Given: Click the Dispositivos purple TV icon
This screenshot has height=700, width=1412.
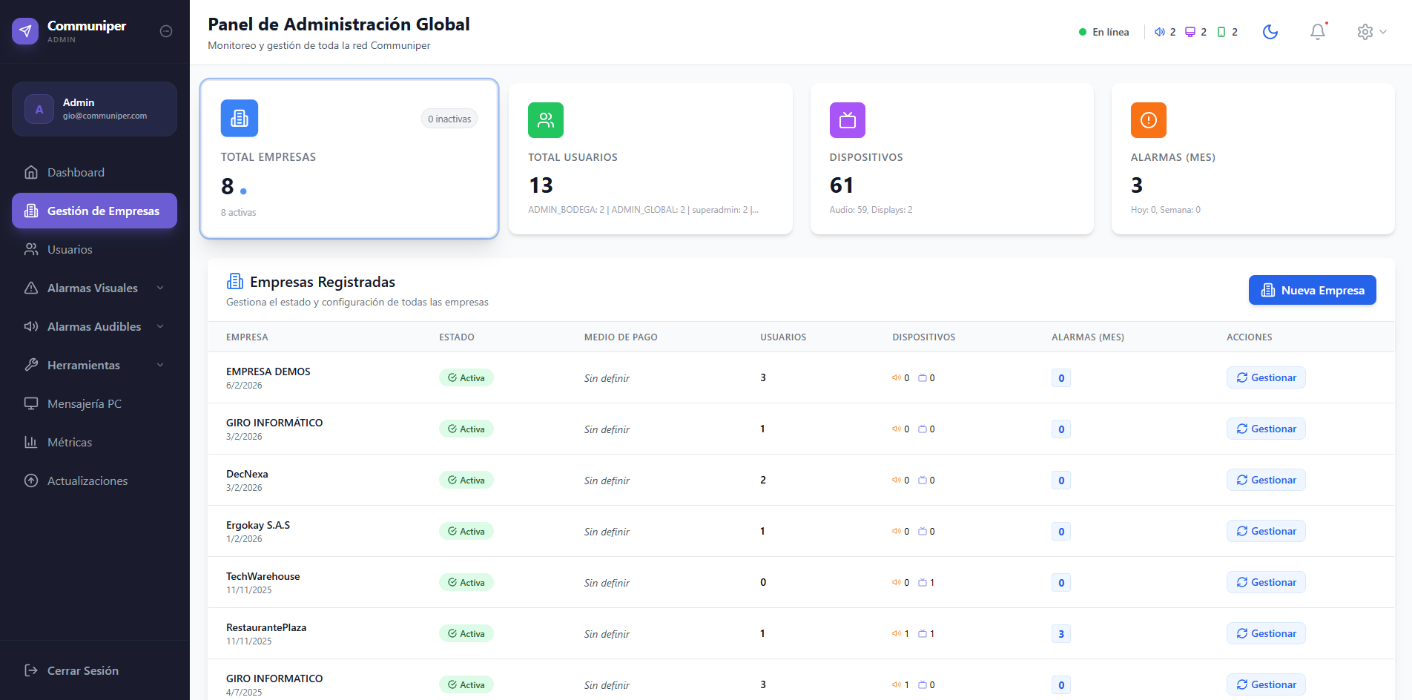Looking at the screenshot, I should [x=848, y=120].
